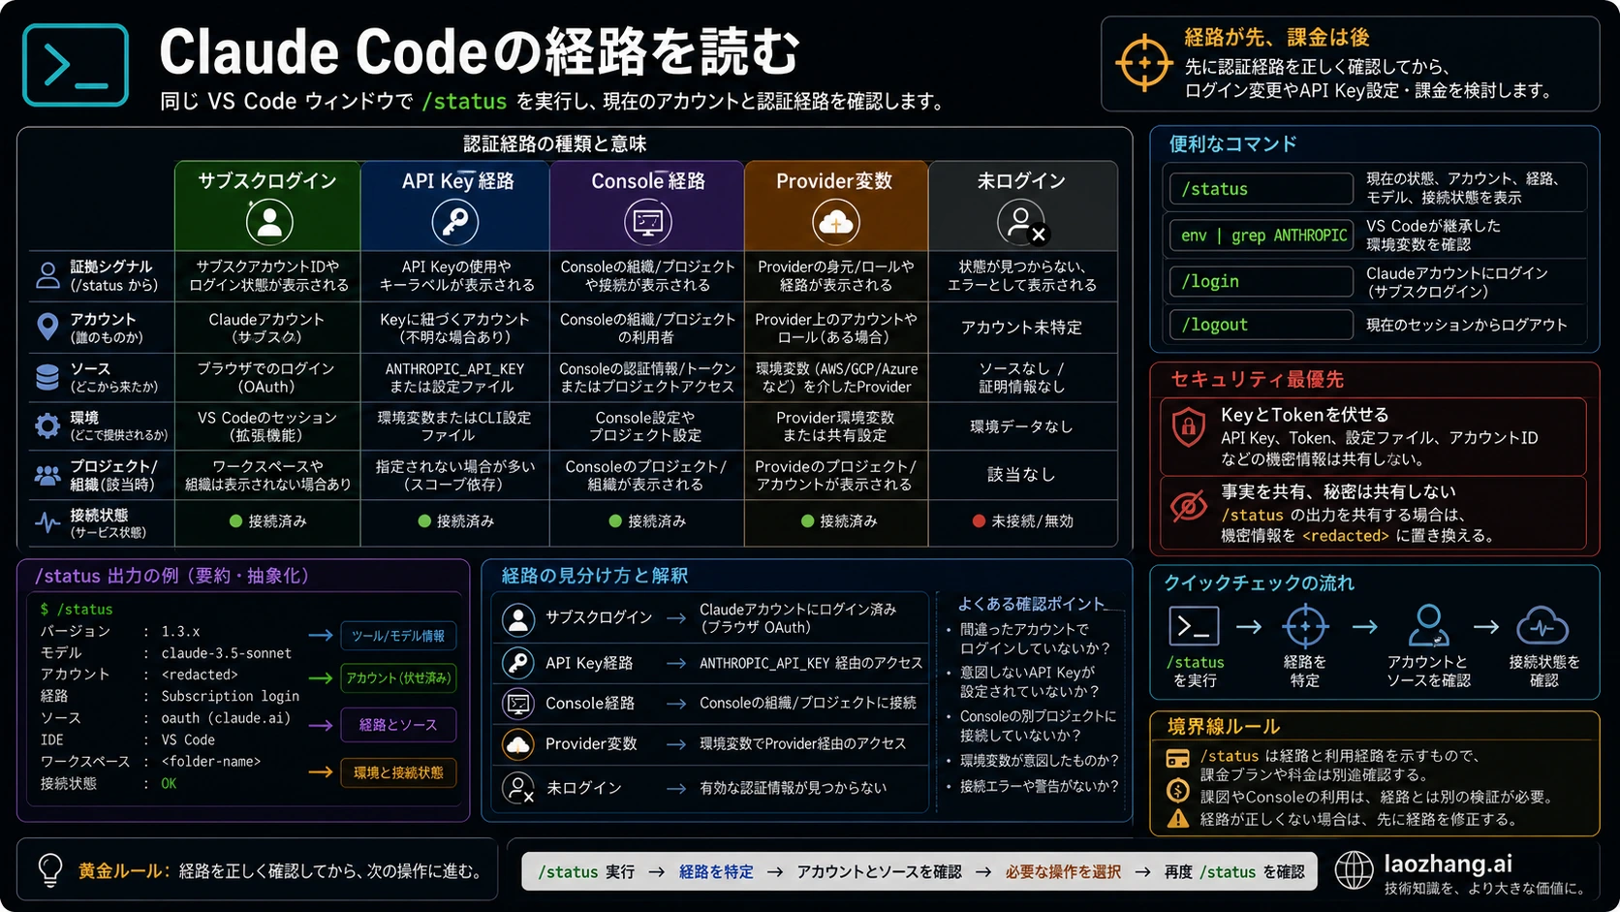Click the user-with-X icon under 未ログイン column header
The image size is (1620, 912).
point(1023,223)
